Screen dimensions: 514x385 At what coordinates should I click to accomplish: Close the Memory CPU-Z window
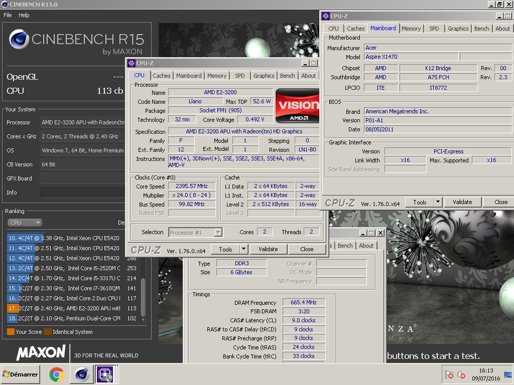[380, 233]
